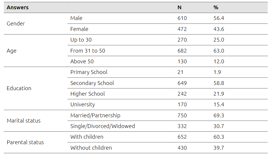The height and width of the screenshot is (156, 272).
Task: Click the Age category label
Action: click(12, 51)
